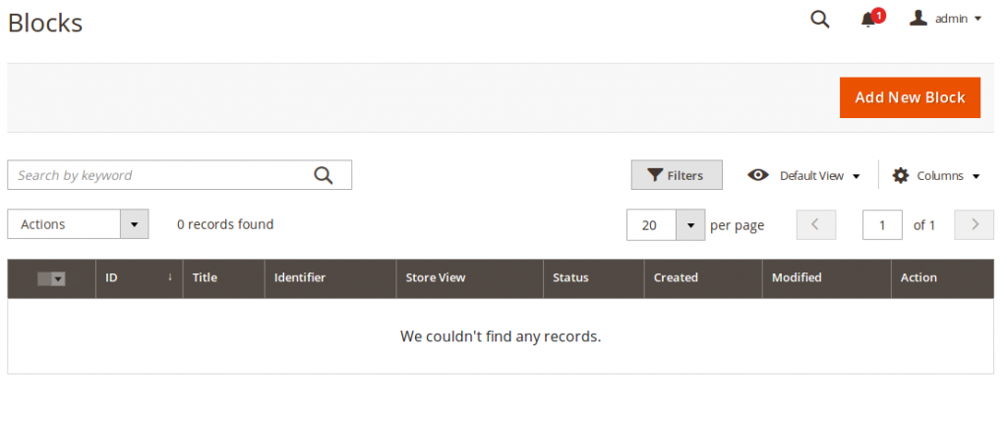Open the per page count dropdown
This screenshot has height=427, width=1007.
tap(691, 225)
